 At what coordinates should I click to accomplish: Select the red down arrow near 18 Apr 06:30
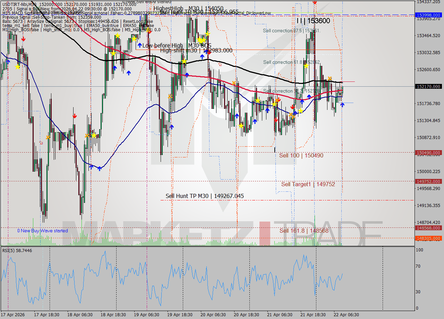pyautogui.click(x=75, y=116)
